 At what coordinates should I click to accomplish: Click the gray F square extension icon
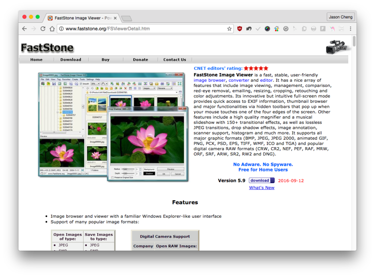pos(323,29)
